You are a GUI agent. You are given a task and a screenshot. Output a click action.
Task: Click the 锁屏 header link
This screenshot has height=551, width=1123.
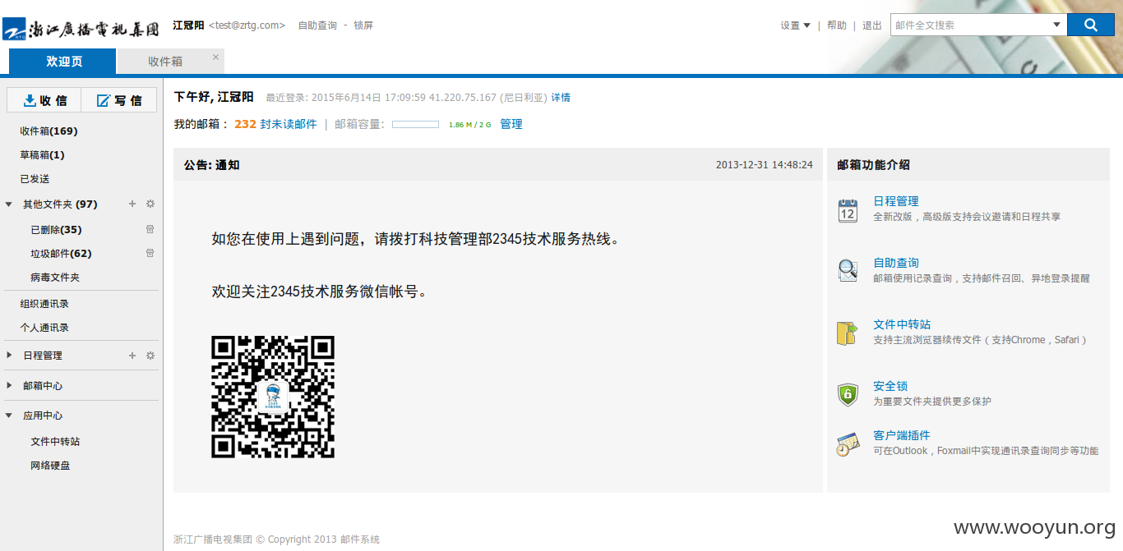click(363, 25)
